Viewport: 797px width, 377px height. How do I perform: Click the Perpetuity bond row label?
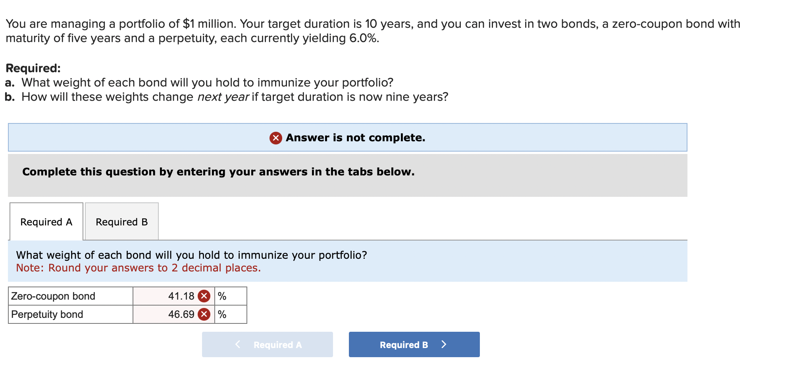pos(47,314)
